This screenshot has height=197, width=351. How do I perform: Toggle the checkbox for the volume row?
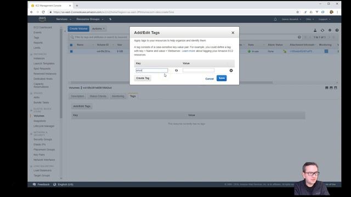pos(71,51)
